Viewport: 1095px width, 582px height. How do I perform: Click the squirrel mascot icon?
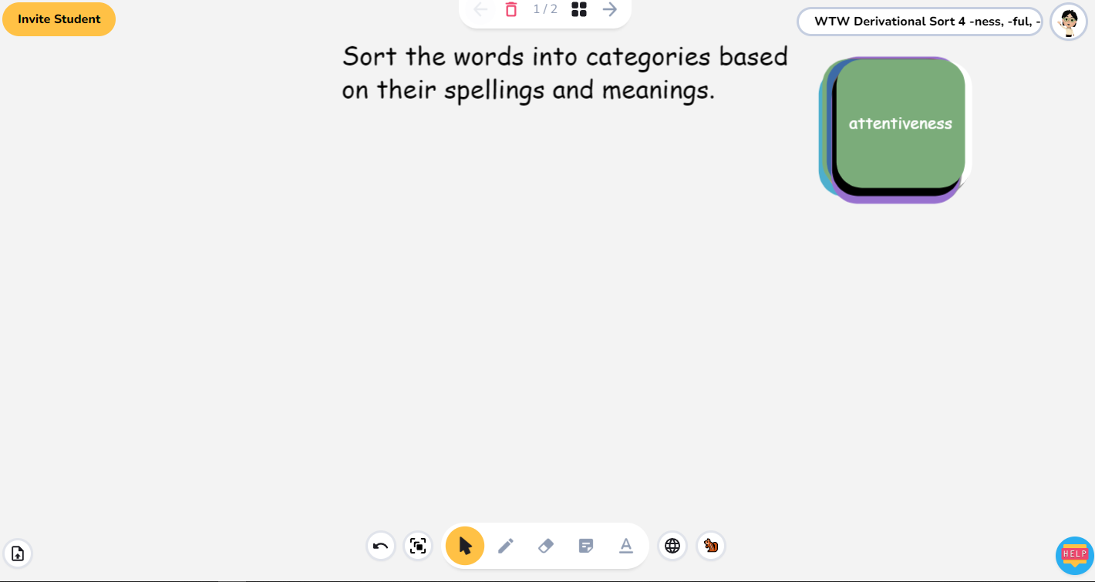pyautogui.click(x=710, y=546)
